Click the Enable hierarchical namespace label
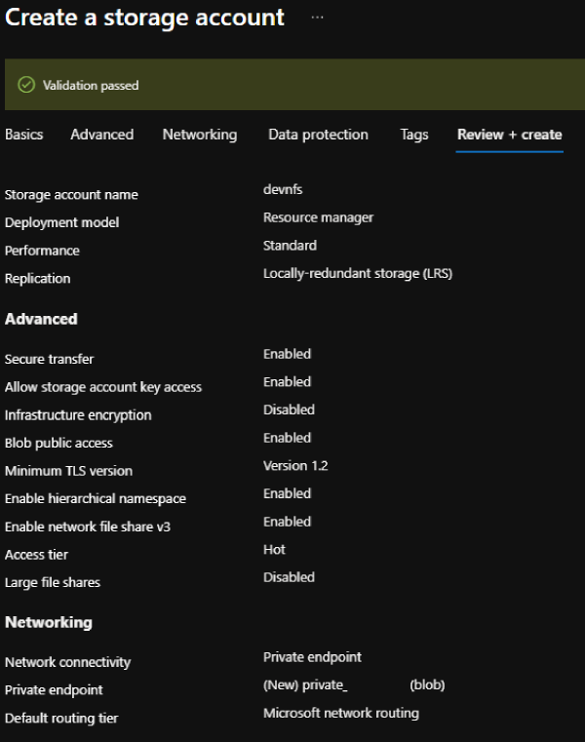 pos(95,498)
